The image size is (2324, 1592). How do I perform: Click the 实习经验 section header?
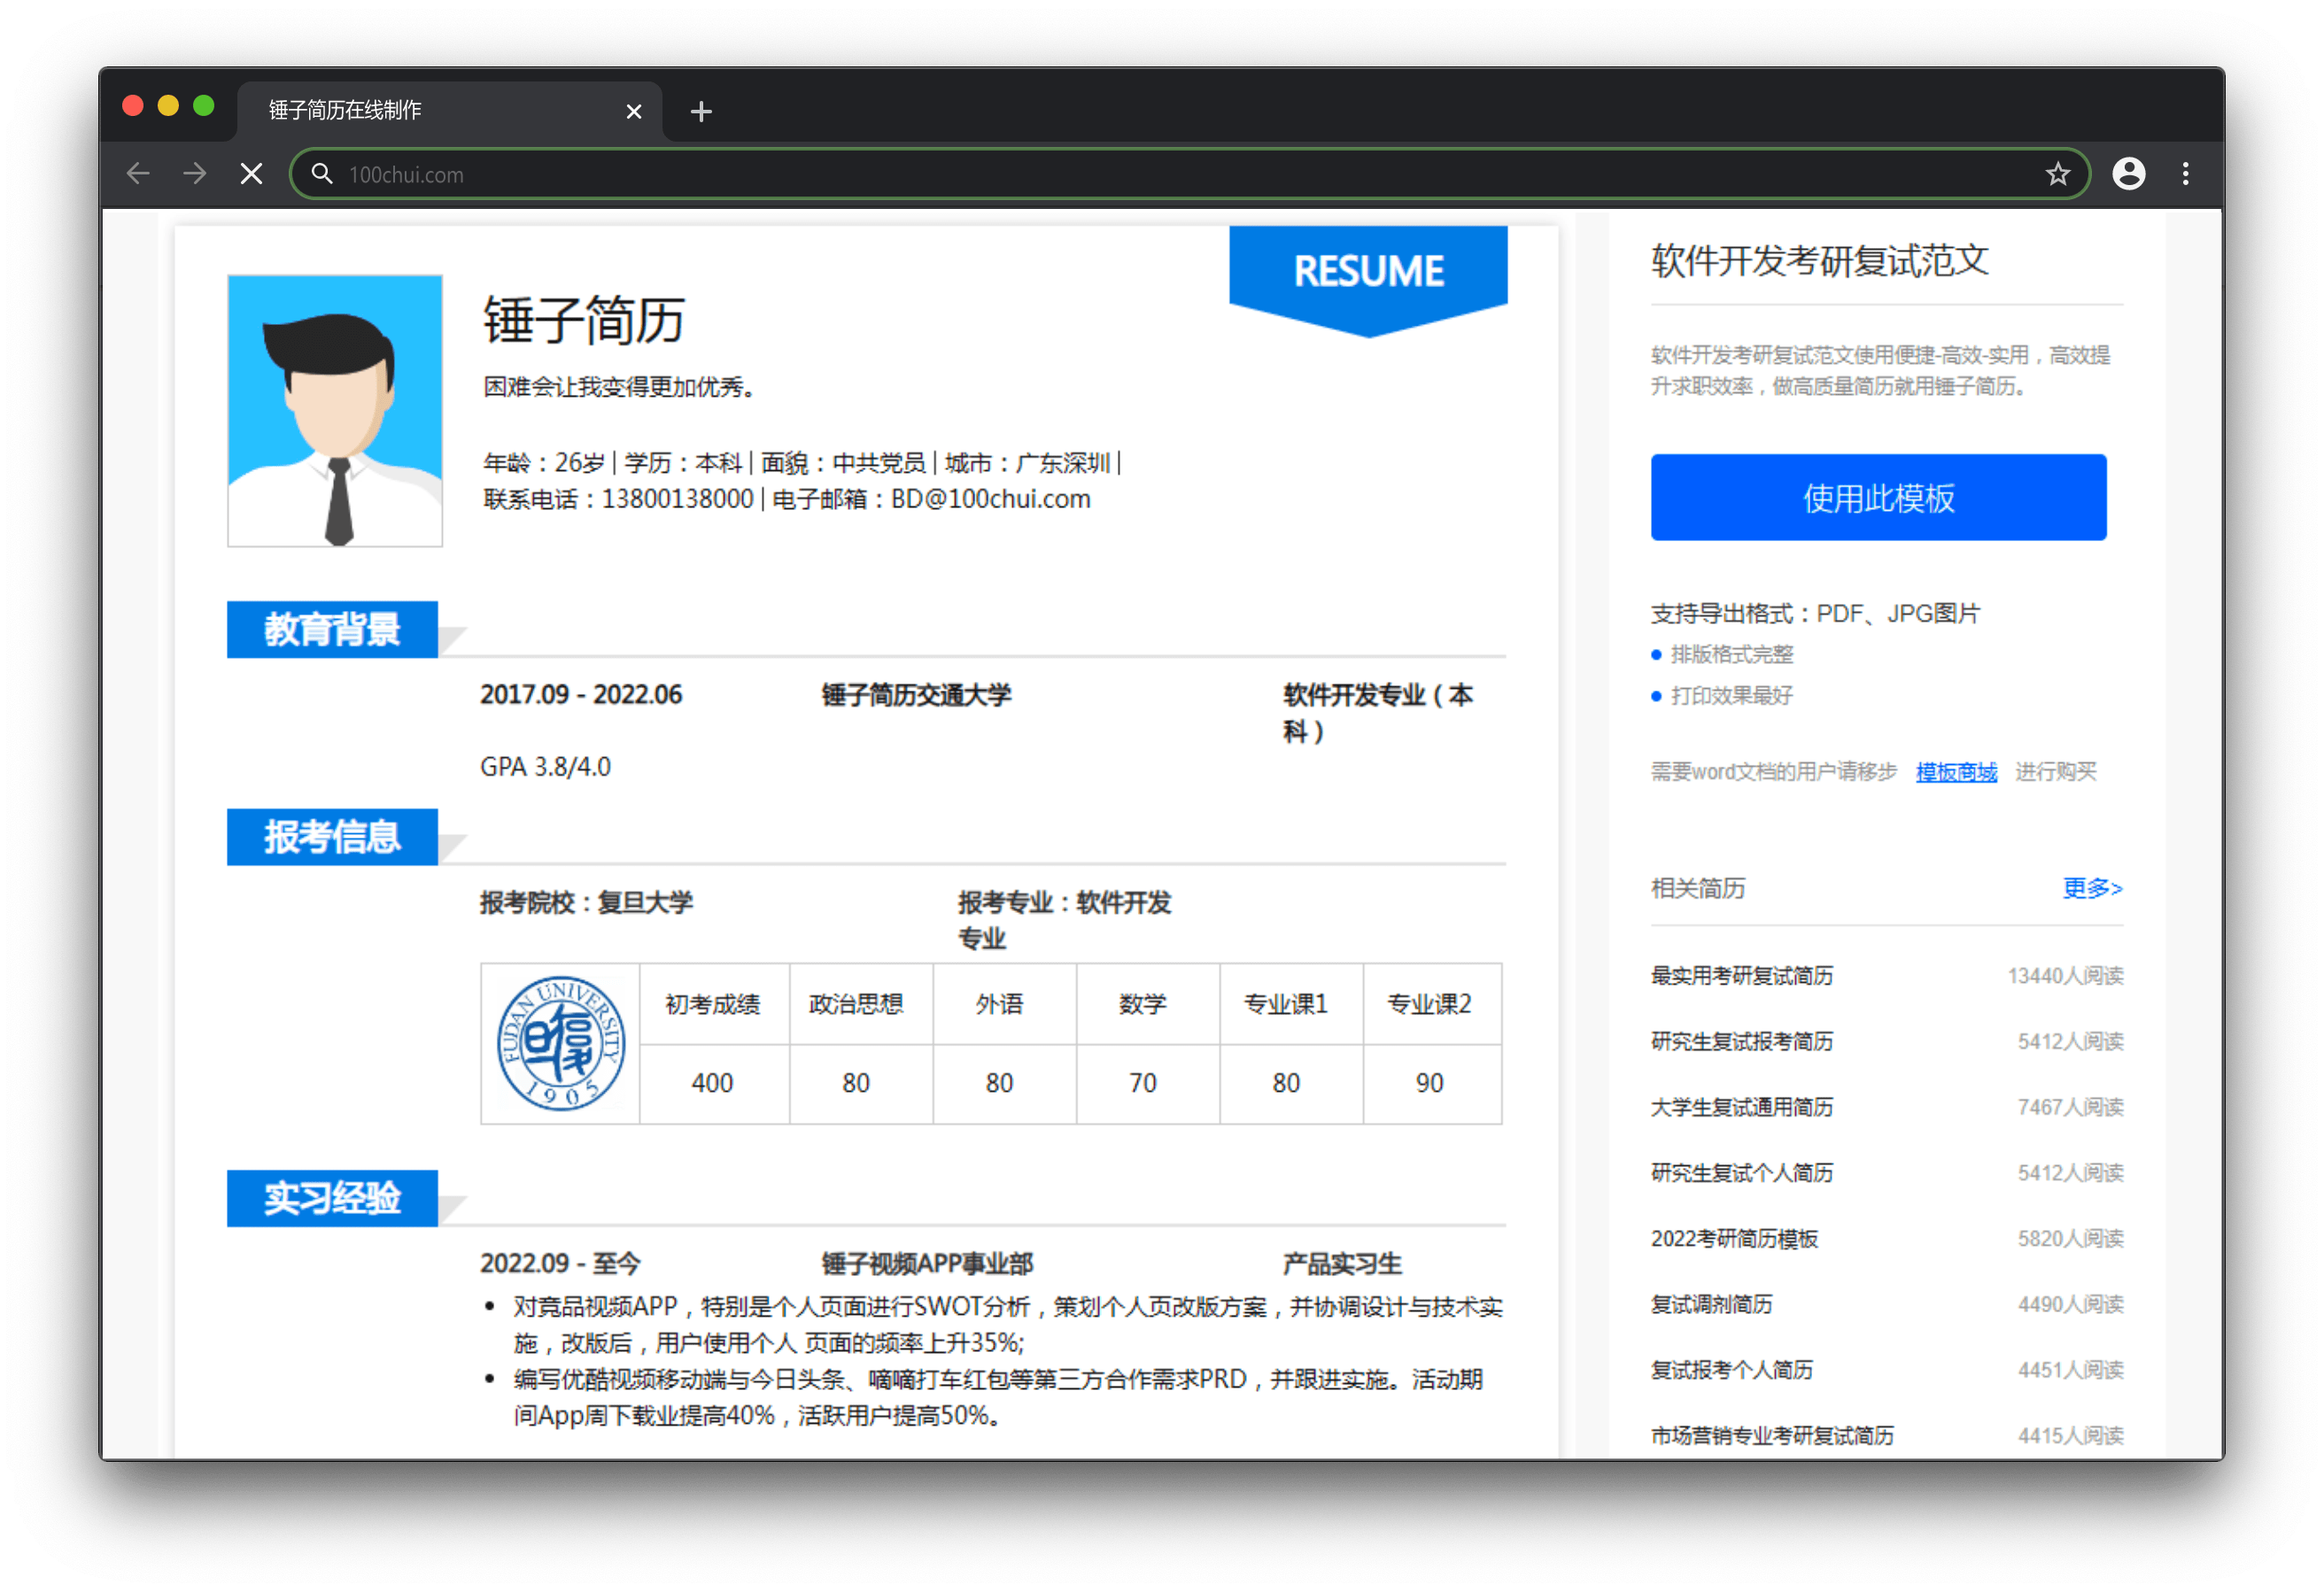pos(332,1198)
